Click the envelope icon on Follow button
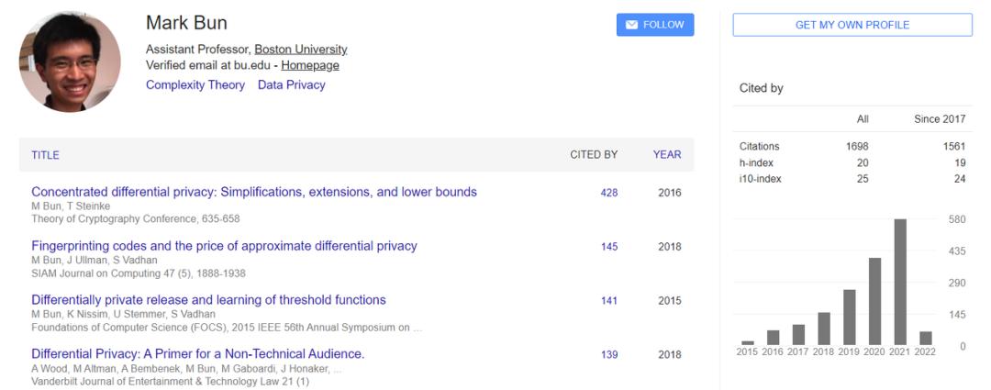 pos(631,25)
